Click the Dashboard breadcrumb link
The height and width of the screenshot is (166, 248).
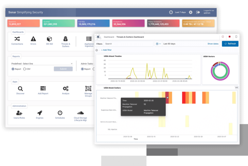[109, 37]
